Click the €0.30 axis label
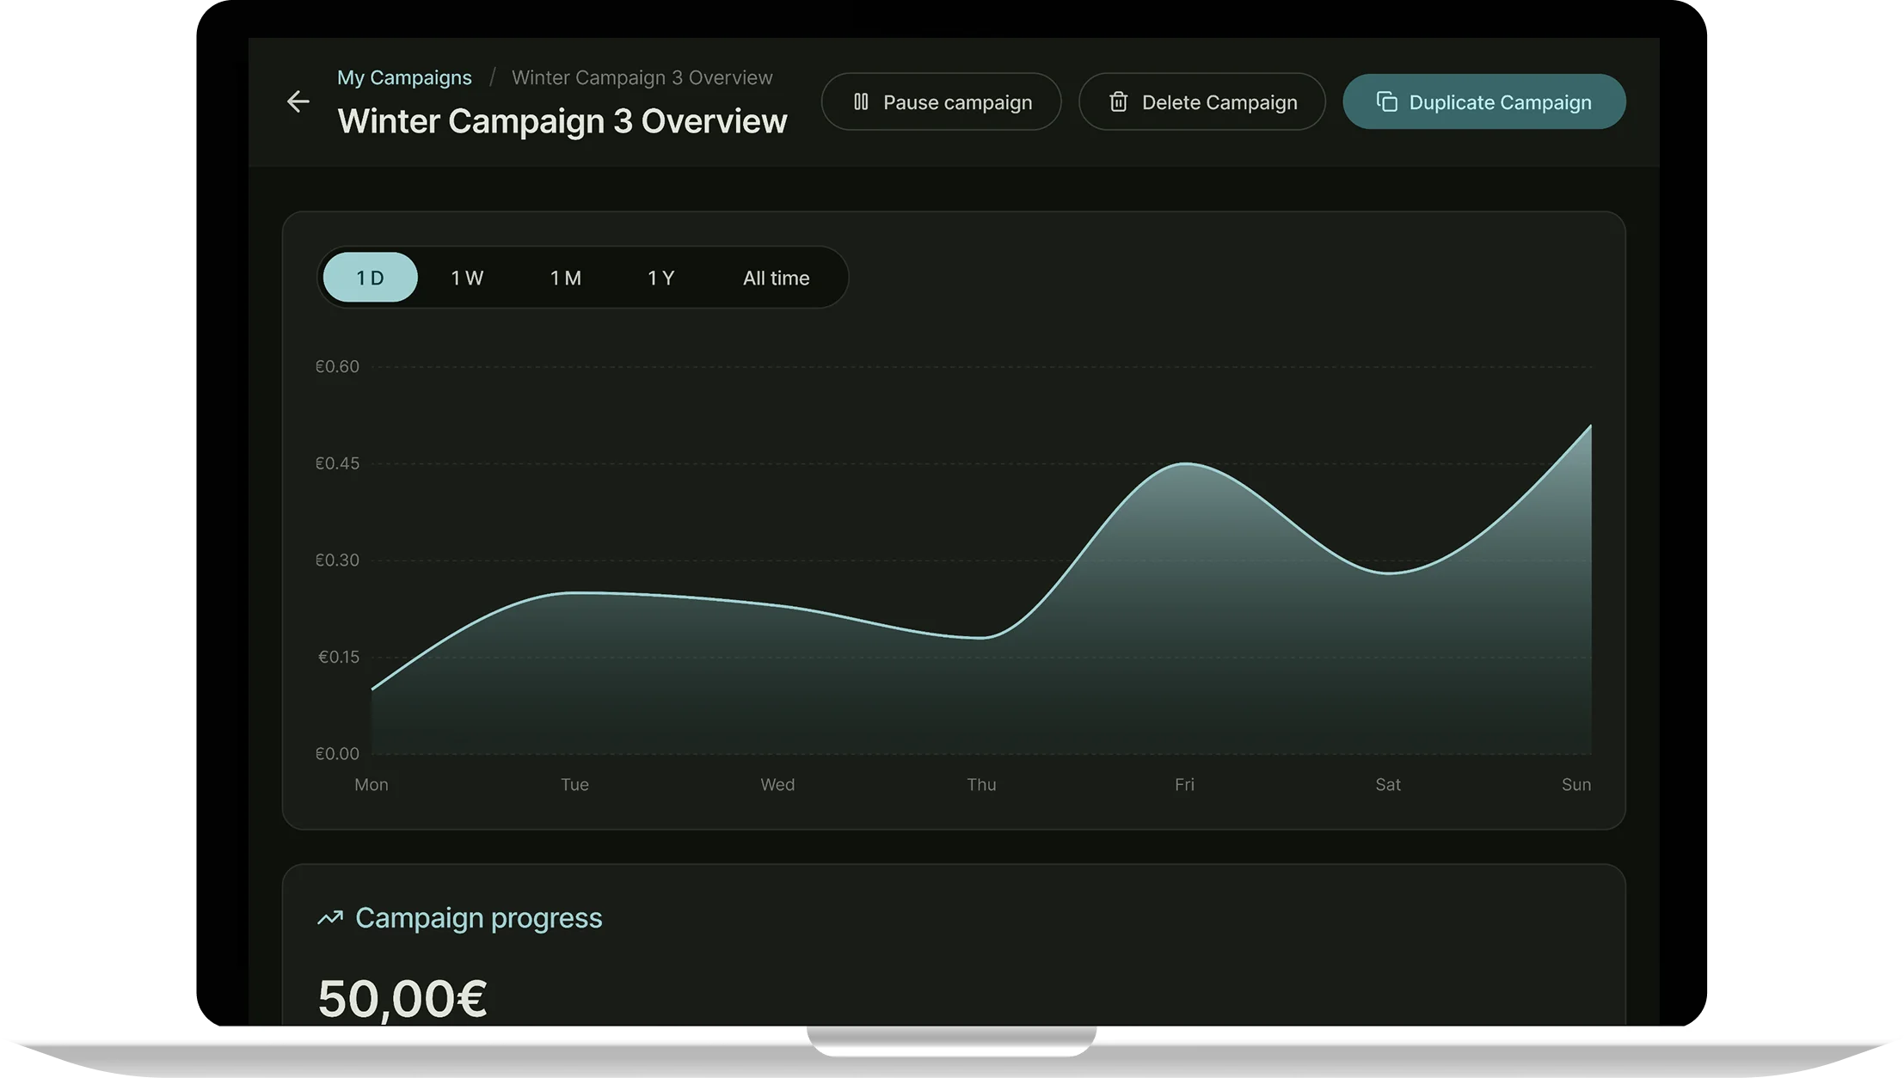The image size is (1904, 1078). click(336, 560)
